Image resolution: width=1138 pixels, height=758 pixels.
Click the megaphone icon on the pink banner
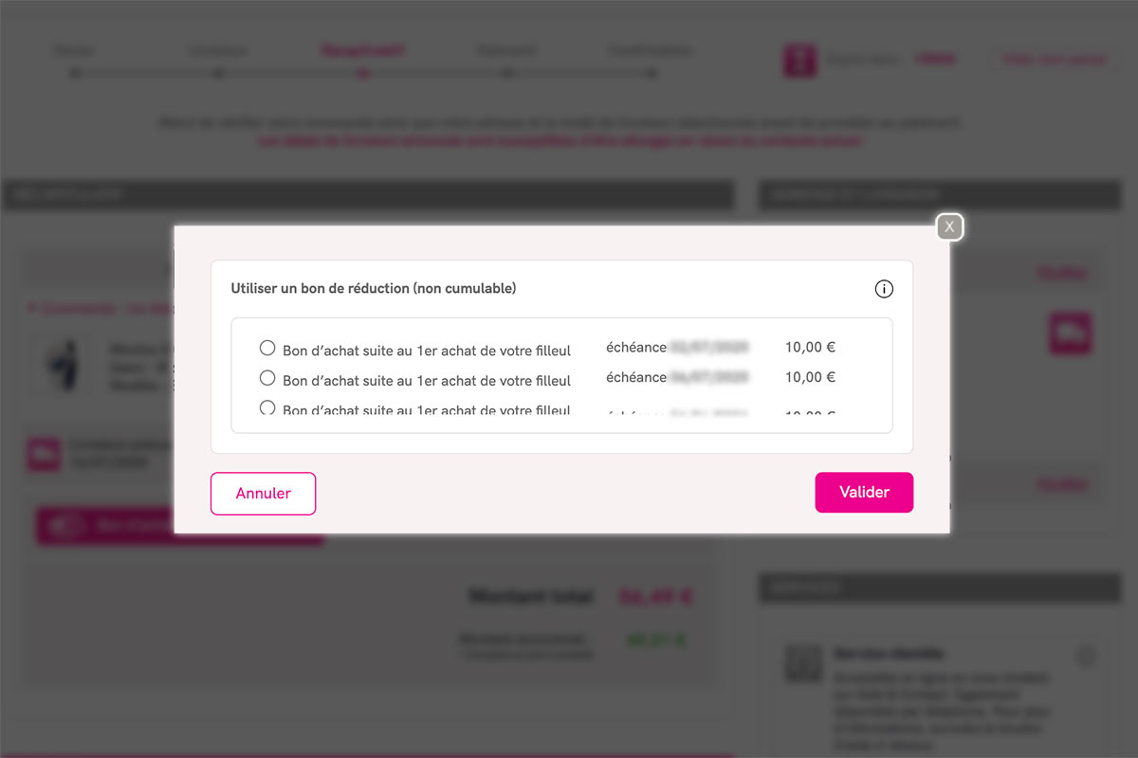coord(67,526)
